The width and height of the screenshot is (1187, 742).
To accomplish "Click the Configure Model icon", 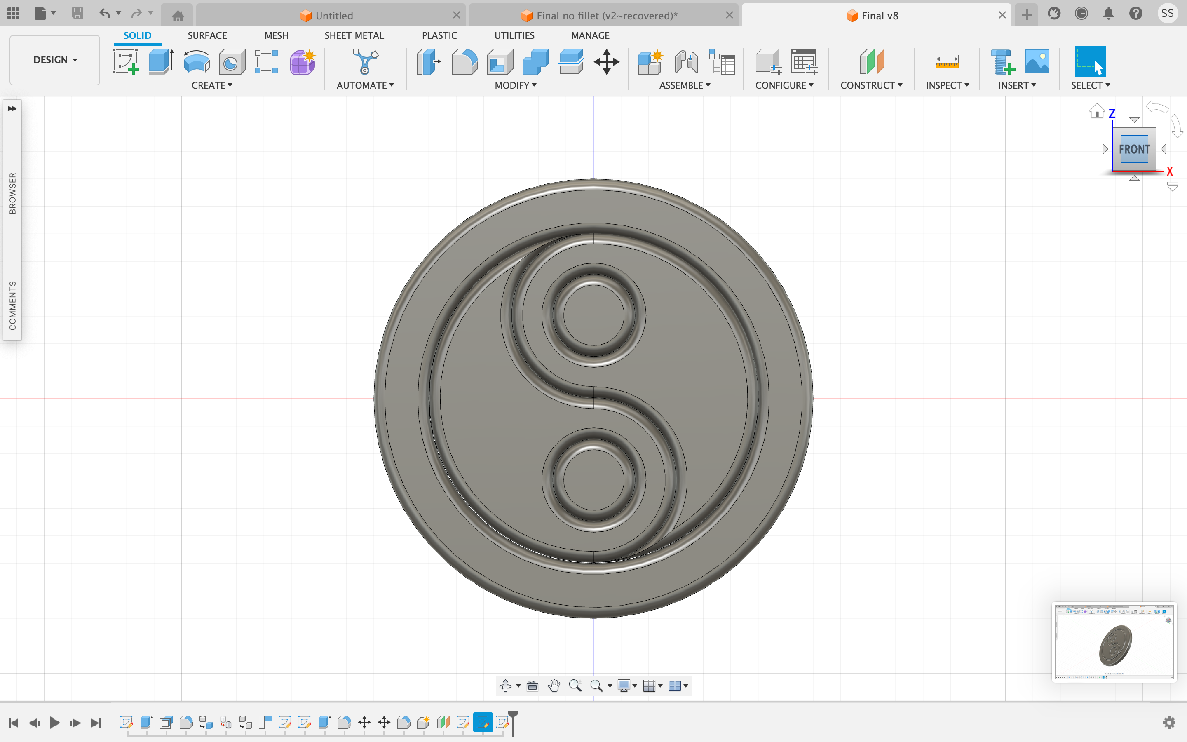I will pyautogui.click(x=769, y=62).
